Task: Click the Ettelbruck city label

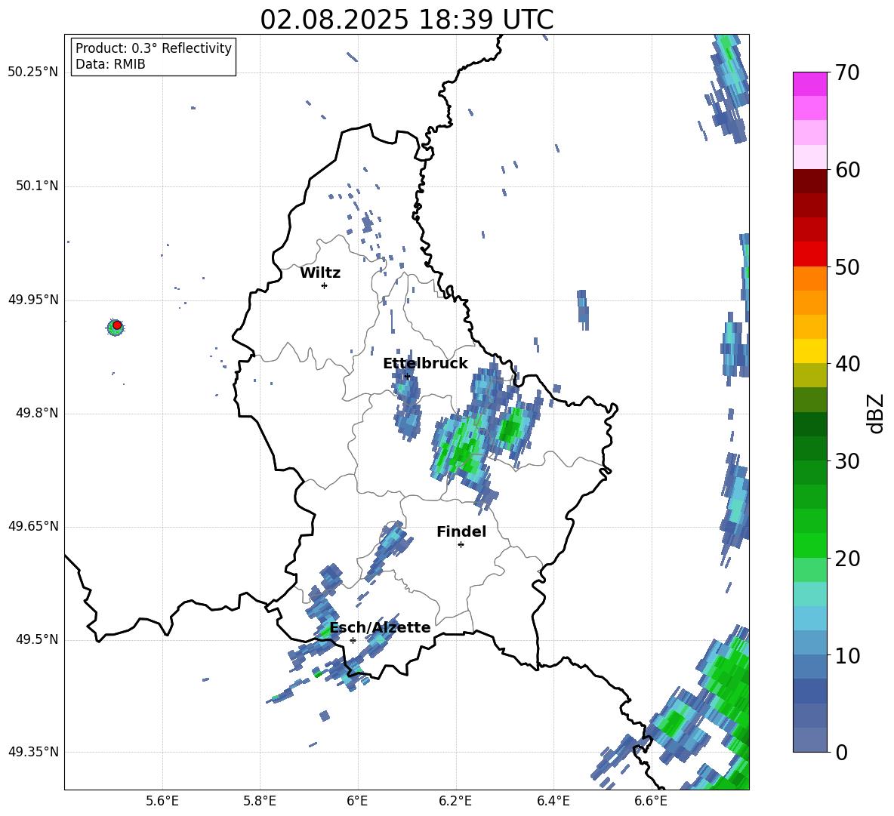Action: point(425,364)
